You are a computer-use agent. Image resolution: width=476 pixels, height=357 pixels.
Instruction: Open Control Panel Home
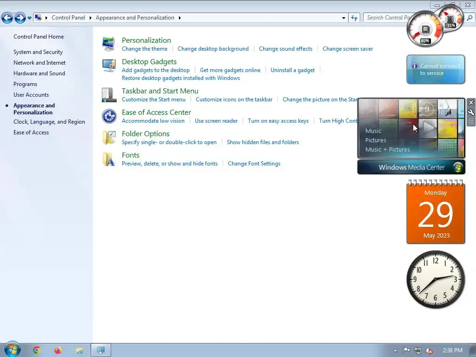click(39, 37)
